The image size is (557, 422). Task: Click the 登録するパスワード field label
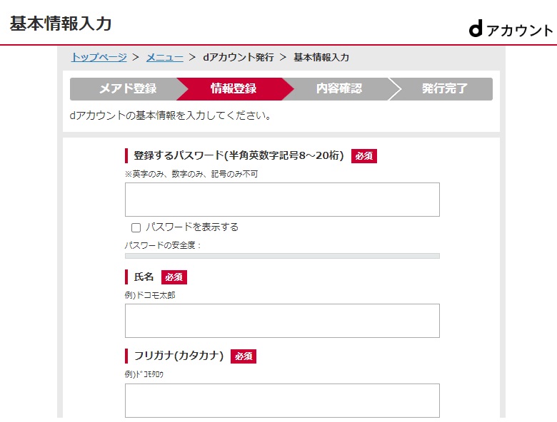239,155
